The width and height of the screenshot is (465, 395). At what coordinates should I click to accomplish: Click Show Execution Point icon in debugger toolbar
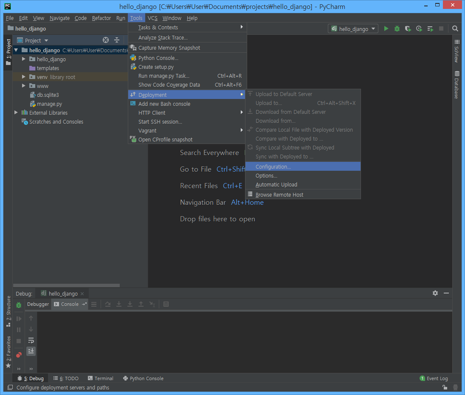[94, 304]
